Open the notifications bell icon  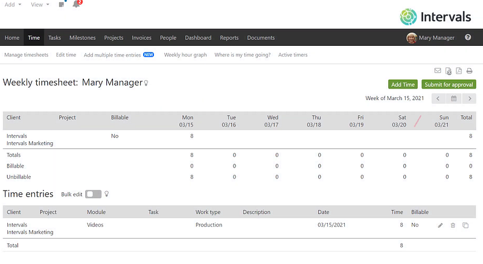pos(76,4)
